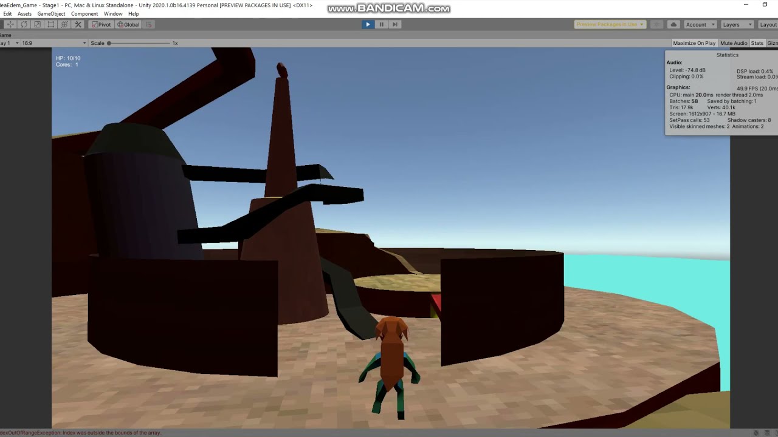Select the Rect transform tool
Screen dimensions: 778x437
(50, 24)
